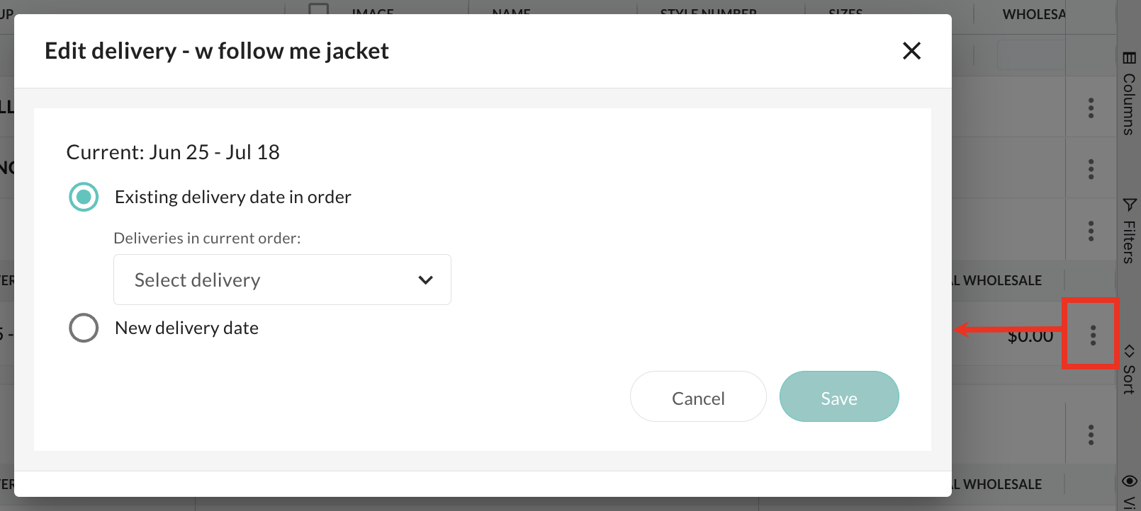This screenshot has width=1141, height=511.
Task: Close the Edit delivery dialog
Action: (x=911, y=51)
